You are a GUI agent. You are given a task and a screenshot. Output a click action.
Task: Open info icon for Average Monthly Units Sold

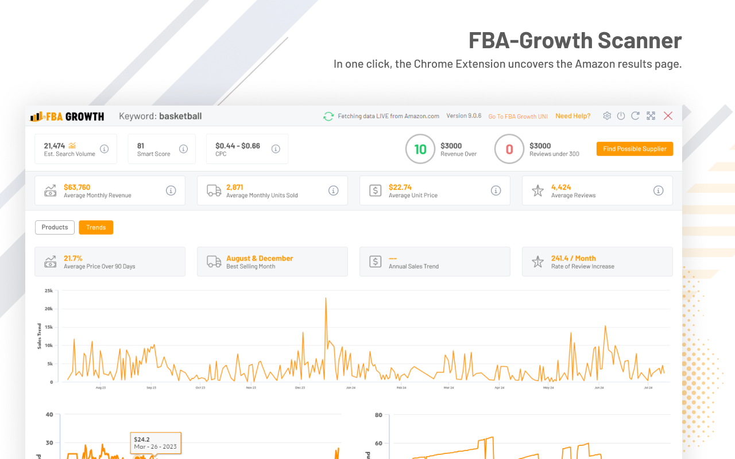point(334,190)
